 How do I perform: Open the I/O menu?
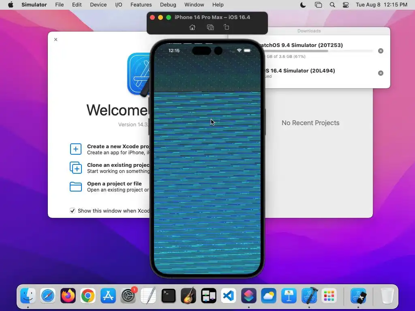[x=119, y=5]
